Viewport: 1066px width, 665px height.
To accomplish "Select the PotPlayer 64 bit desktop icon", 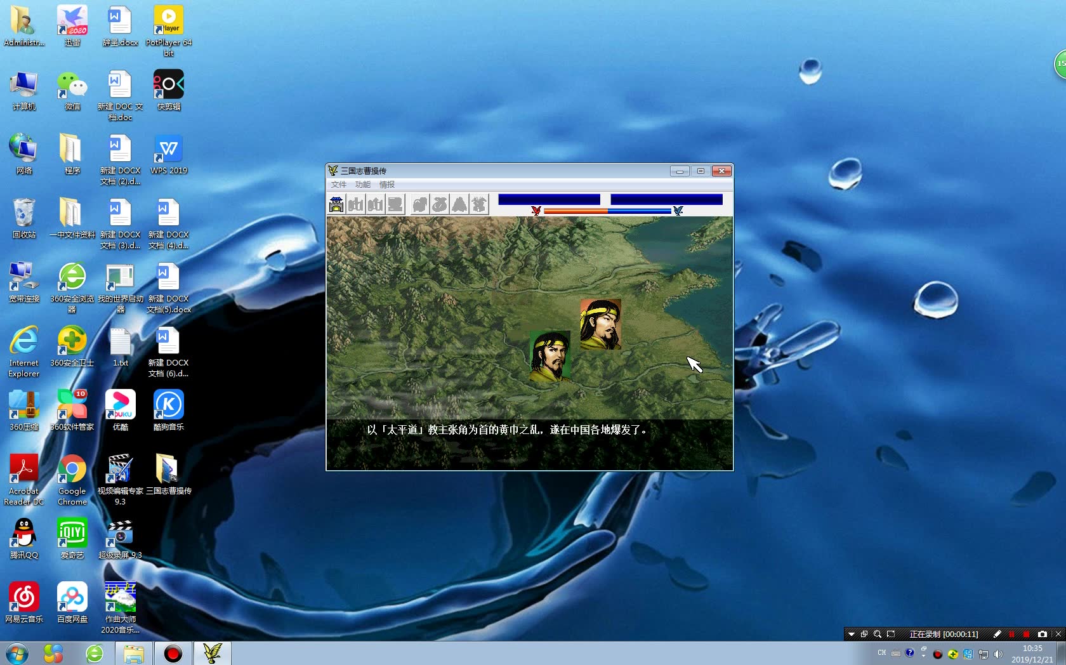I will [169, 30].
